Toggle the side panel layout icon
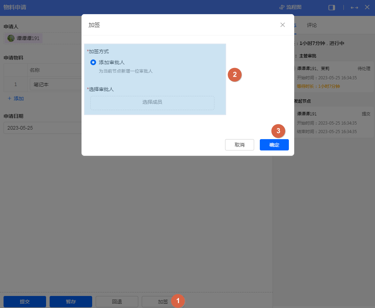 pos(331,7)
